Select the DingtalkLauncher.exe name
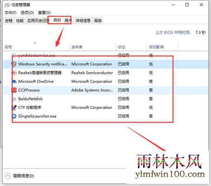 [x=37, y=116]
